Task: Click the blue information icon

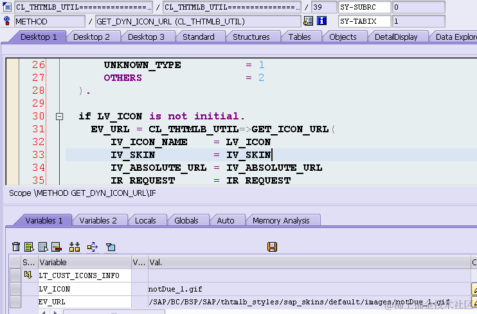Action: pos(322,21)
